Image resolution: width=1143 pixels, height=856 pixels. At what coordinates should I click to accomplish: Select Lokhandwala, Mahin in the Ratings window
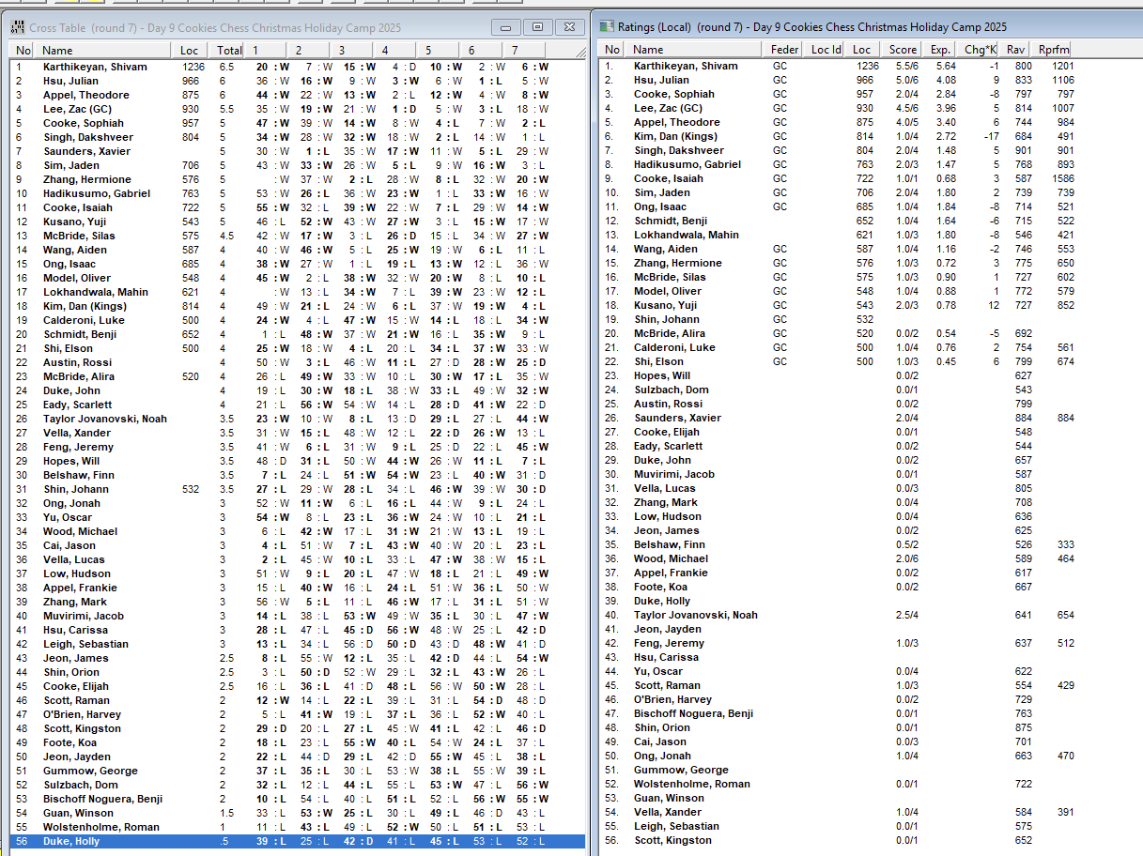(x=686, y=235)
